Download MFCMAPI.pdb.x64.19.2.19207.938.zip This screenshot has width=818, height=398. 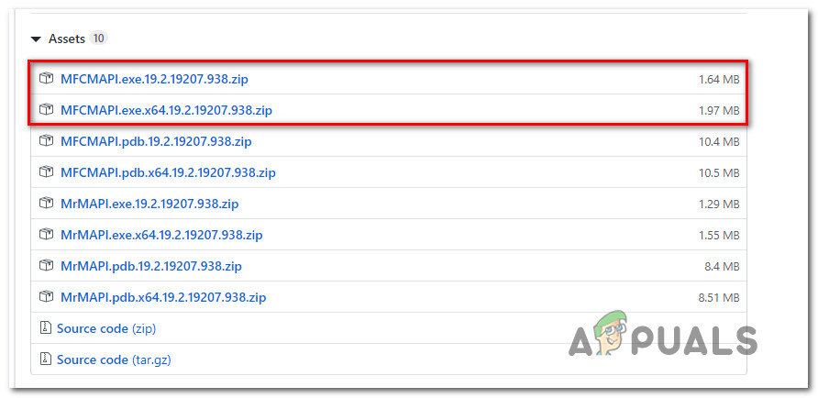pos(168,172)
